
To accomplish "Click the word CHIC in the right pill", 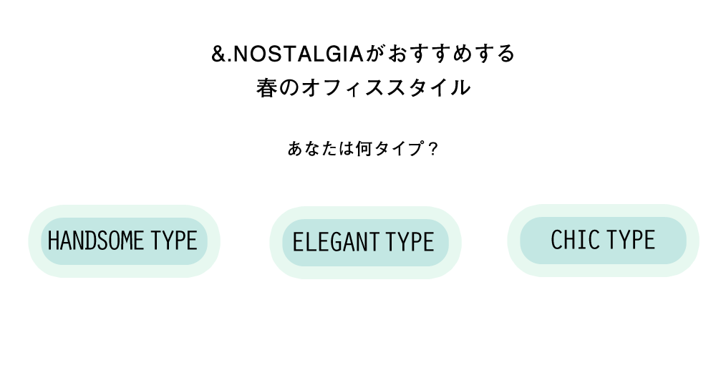I will [576, 240].
